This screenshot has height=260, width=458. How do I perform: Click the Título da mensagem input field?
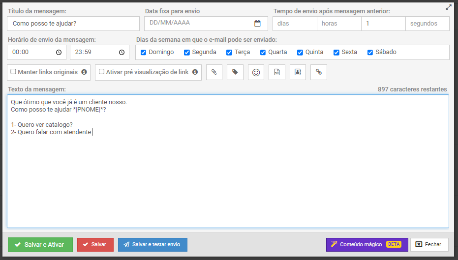73,24
